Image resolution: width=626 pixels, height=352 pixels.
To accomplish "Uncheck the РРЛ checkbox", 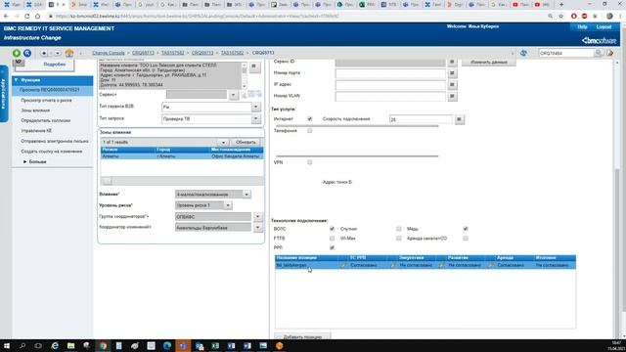I will click(332, 247).
